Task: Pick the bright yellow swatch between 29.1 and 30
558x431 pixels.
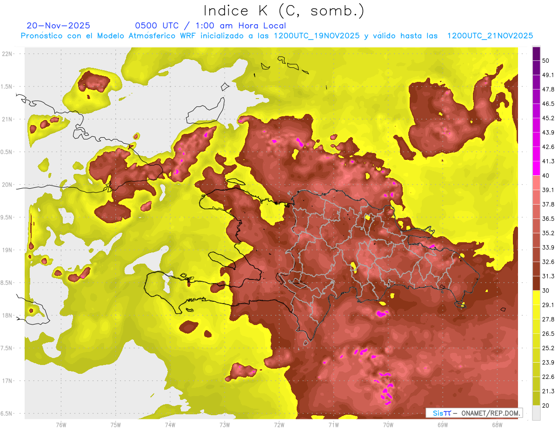Action: coord(536,298)
